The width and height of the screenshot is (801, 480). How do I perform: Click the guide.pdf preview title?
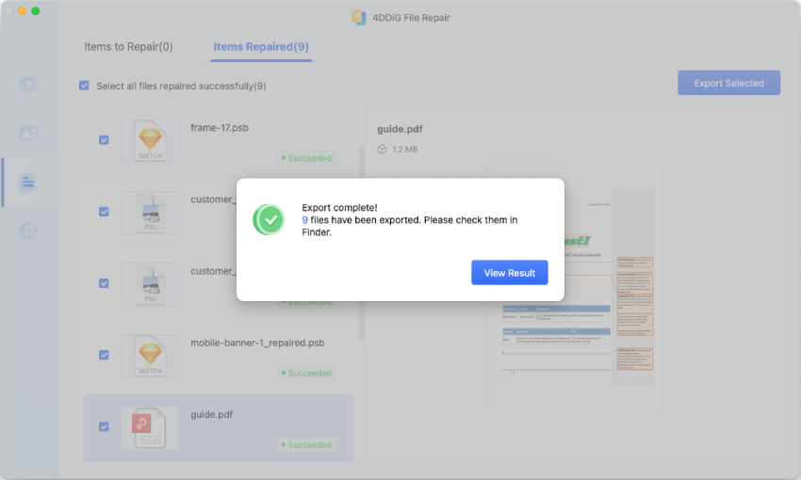tap(400, 129)
